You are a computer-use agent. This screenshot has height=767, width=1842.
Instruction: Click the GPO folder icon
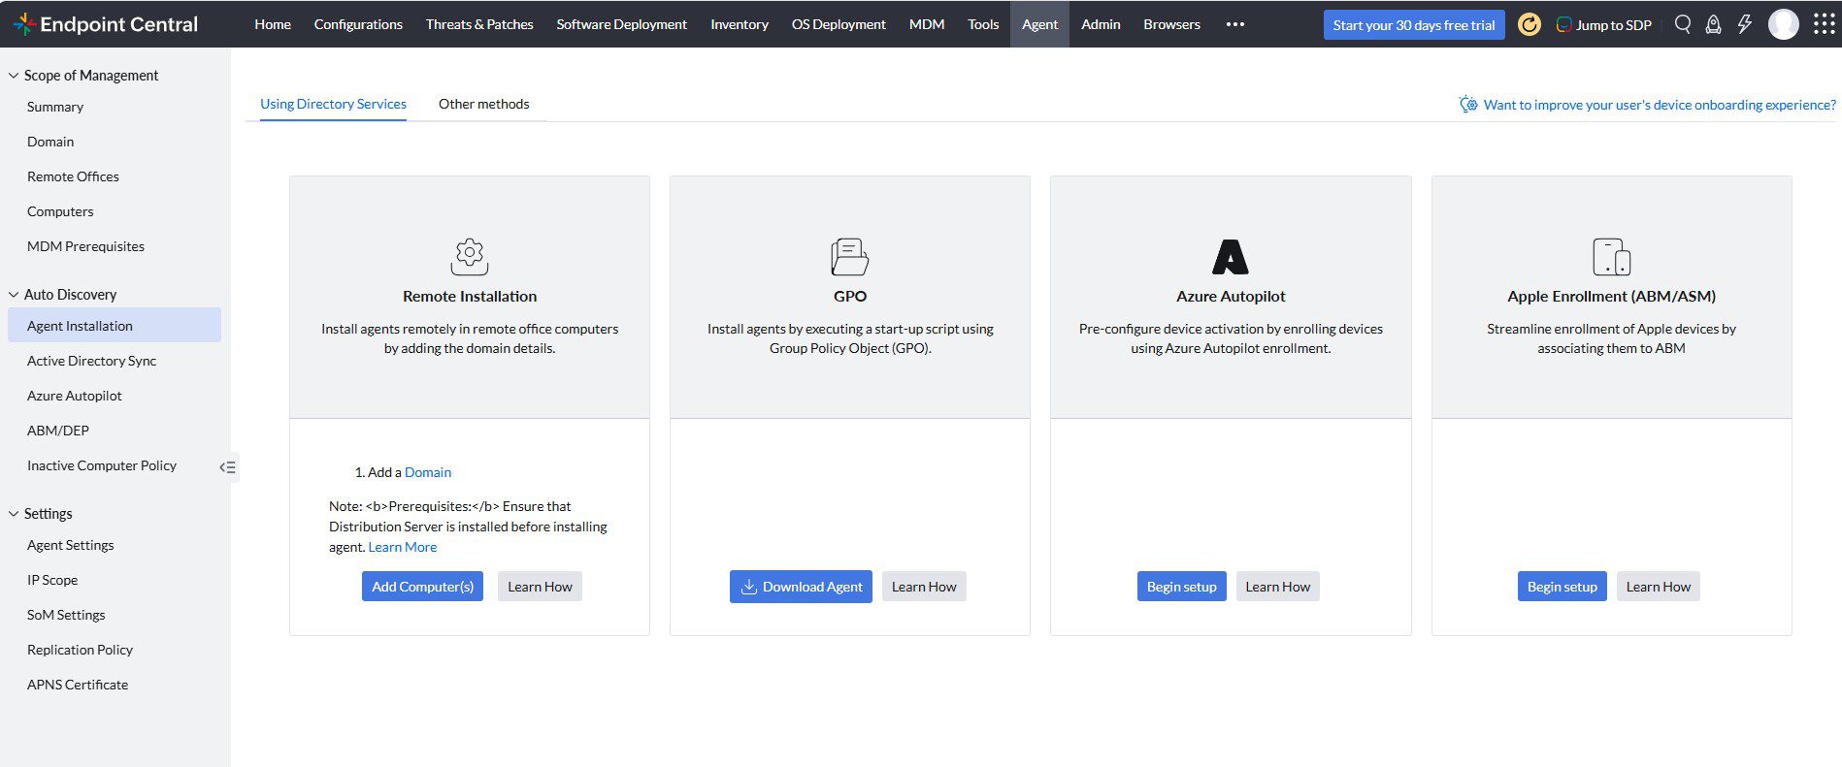coord(850,257)
